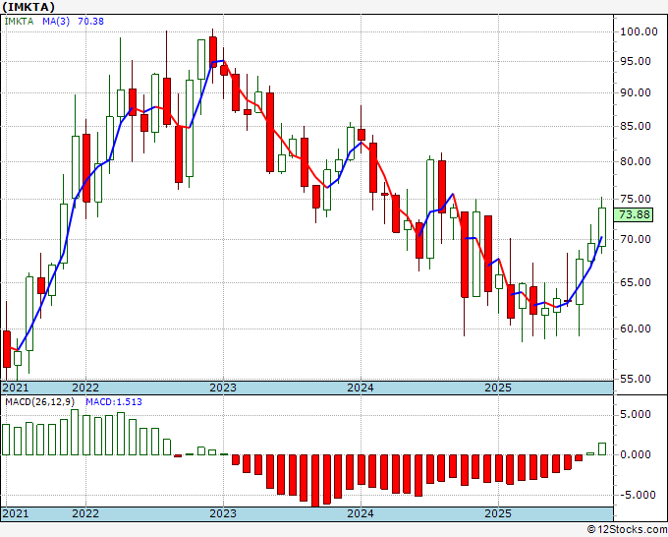Click the MACD(26,12,9) indicator label
668x537 pixels.
click(40, 402)
